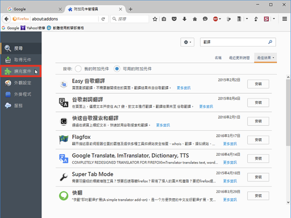Open the 軟體使用教學部落格 bookmark
Viewport: 291px width, 218px height.
[65, 28]
